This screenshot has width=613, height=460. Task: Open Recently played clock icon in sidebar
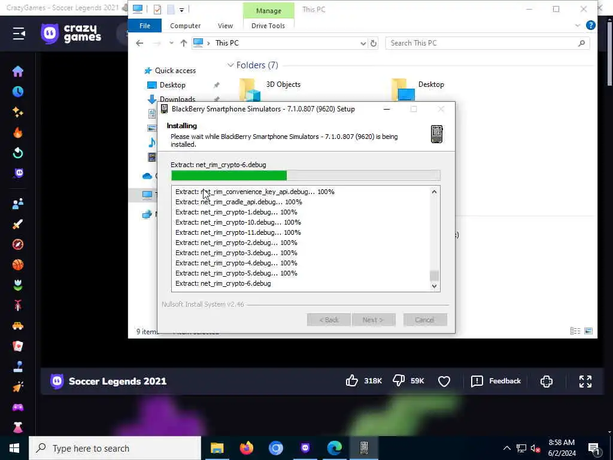[x=17, y=92]
